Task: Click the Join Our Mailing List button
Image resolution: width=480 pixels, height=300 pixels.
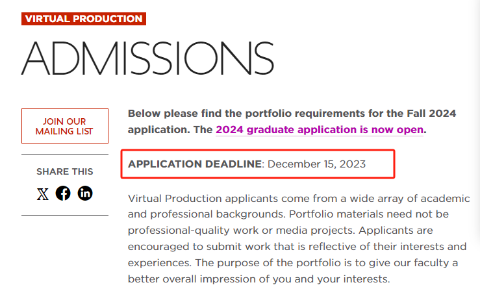Action: point(65,126)
